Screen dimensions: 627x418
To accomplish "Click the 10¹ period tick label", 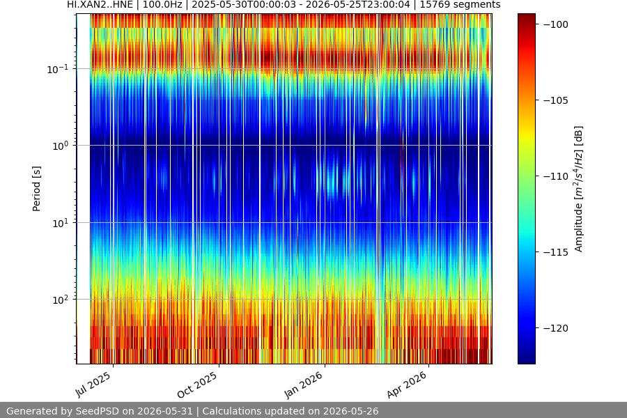I will (x=60, y=223).
